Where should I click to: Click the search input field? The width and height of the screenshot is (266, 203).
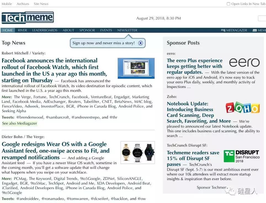tap(262, 18)
